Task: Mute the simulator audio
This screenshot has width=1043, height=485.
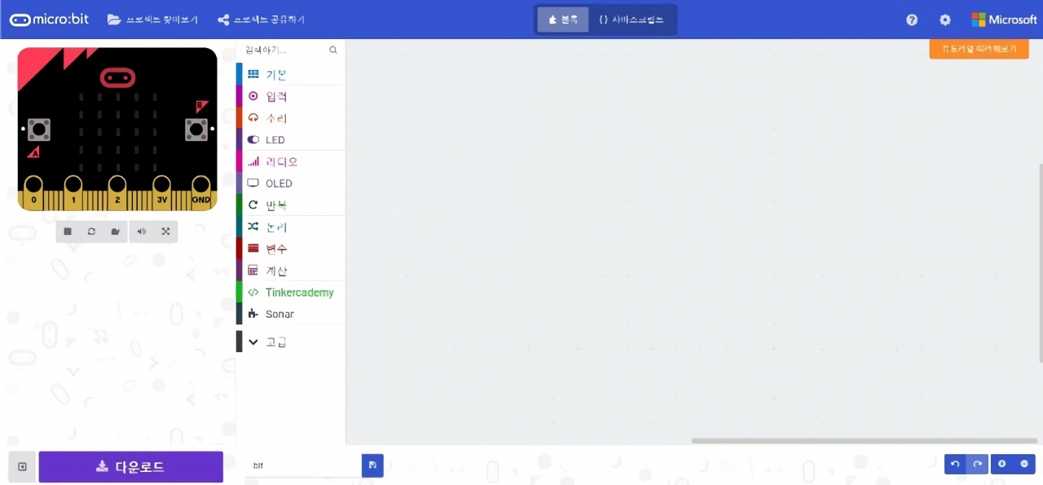Action: pyautogui.click(x=142, y=231)
